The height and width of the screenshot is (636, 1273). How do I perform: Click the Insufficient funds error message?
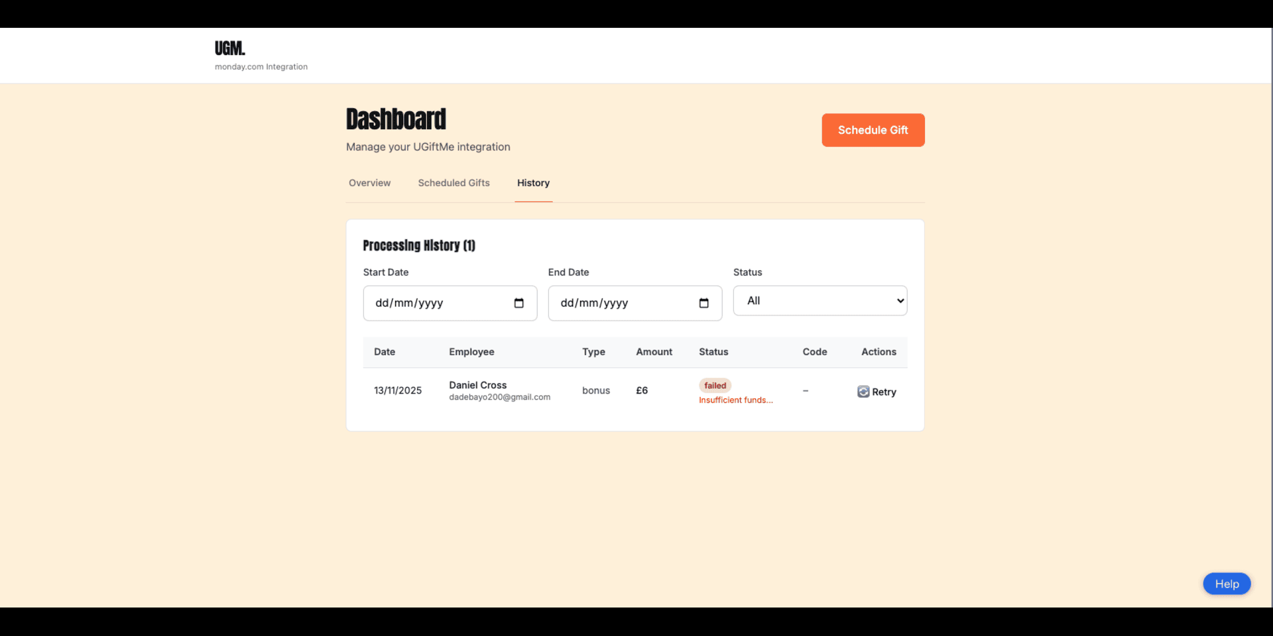coord(735,400)
